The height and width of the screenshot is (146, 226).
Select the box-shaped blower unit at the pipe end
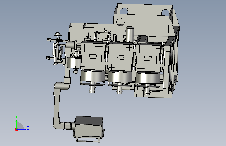click(88, 127)
